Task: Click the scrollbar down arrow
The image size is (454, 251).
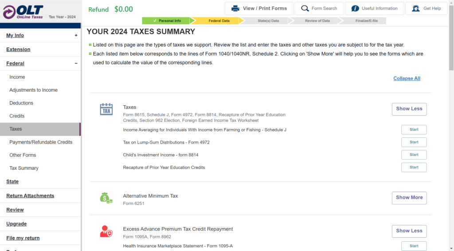Action: click(451, 248)
